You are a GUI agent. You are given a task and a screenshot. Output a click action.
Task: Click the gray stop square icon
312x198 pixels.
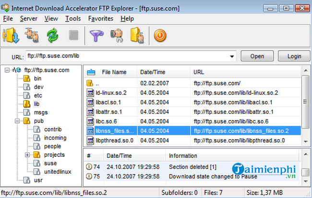click(x=73, y=35)
